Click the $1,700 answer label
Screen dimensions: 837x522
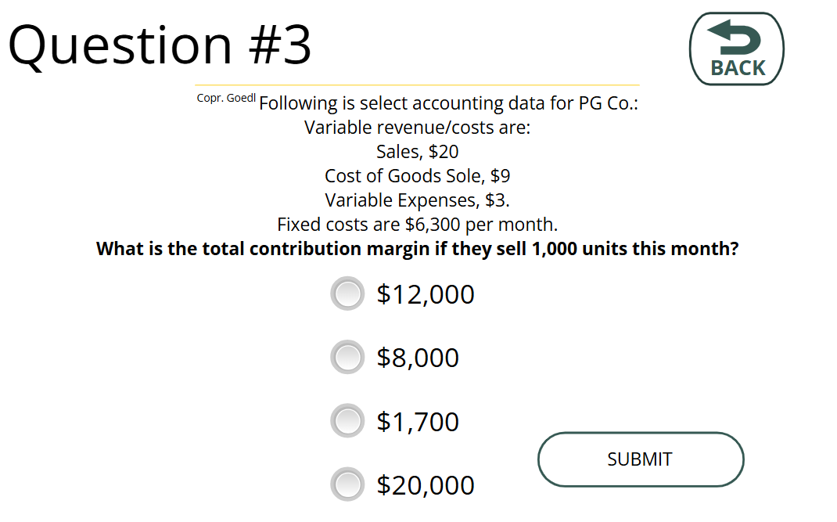point(417,421)
